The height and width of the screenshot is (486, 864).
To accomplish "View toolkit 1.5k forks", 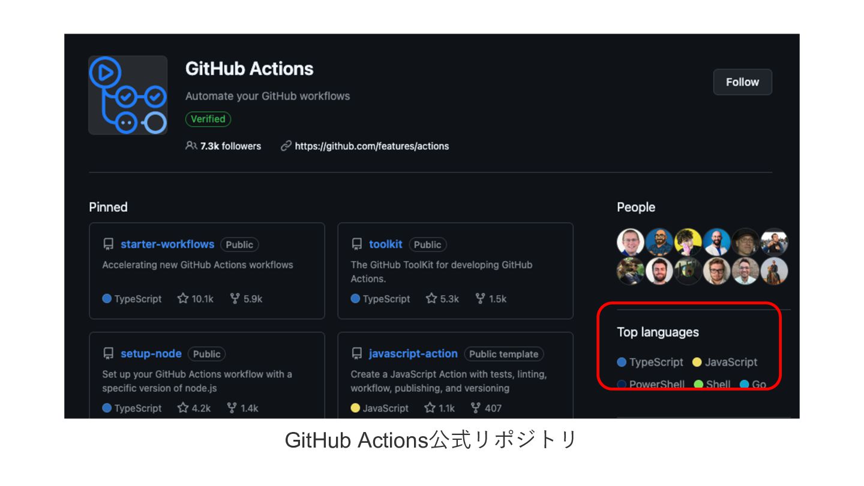I will point(491,298).
